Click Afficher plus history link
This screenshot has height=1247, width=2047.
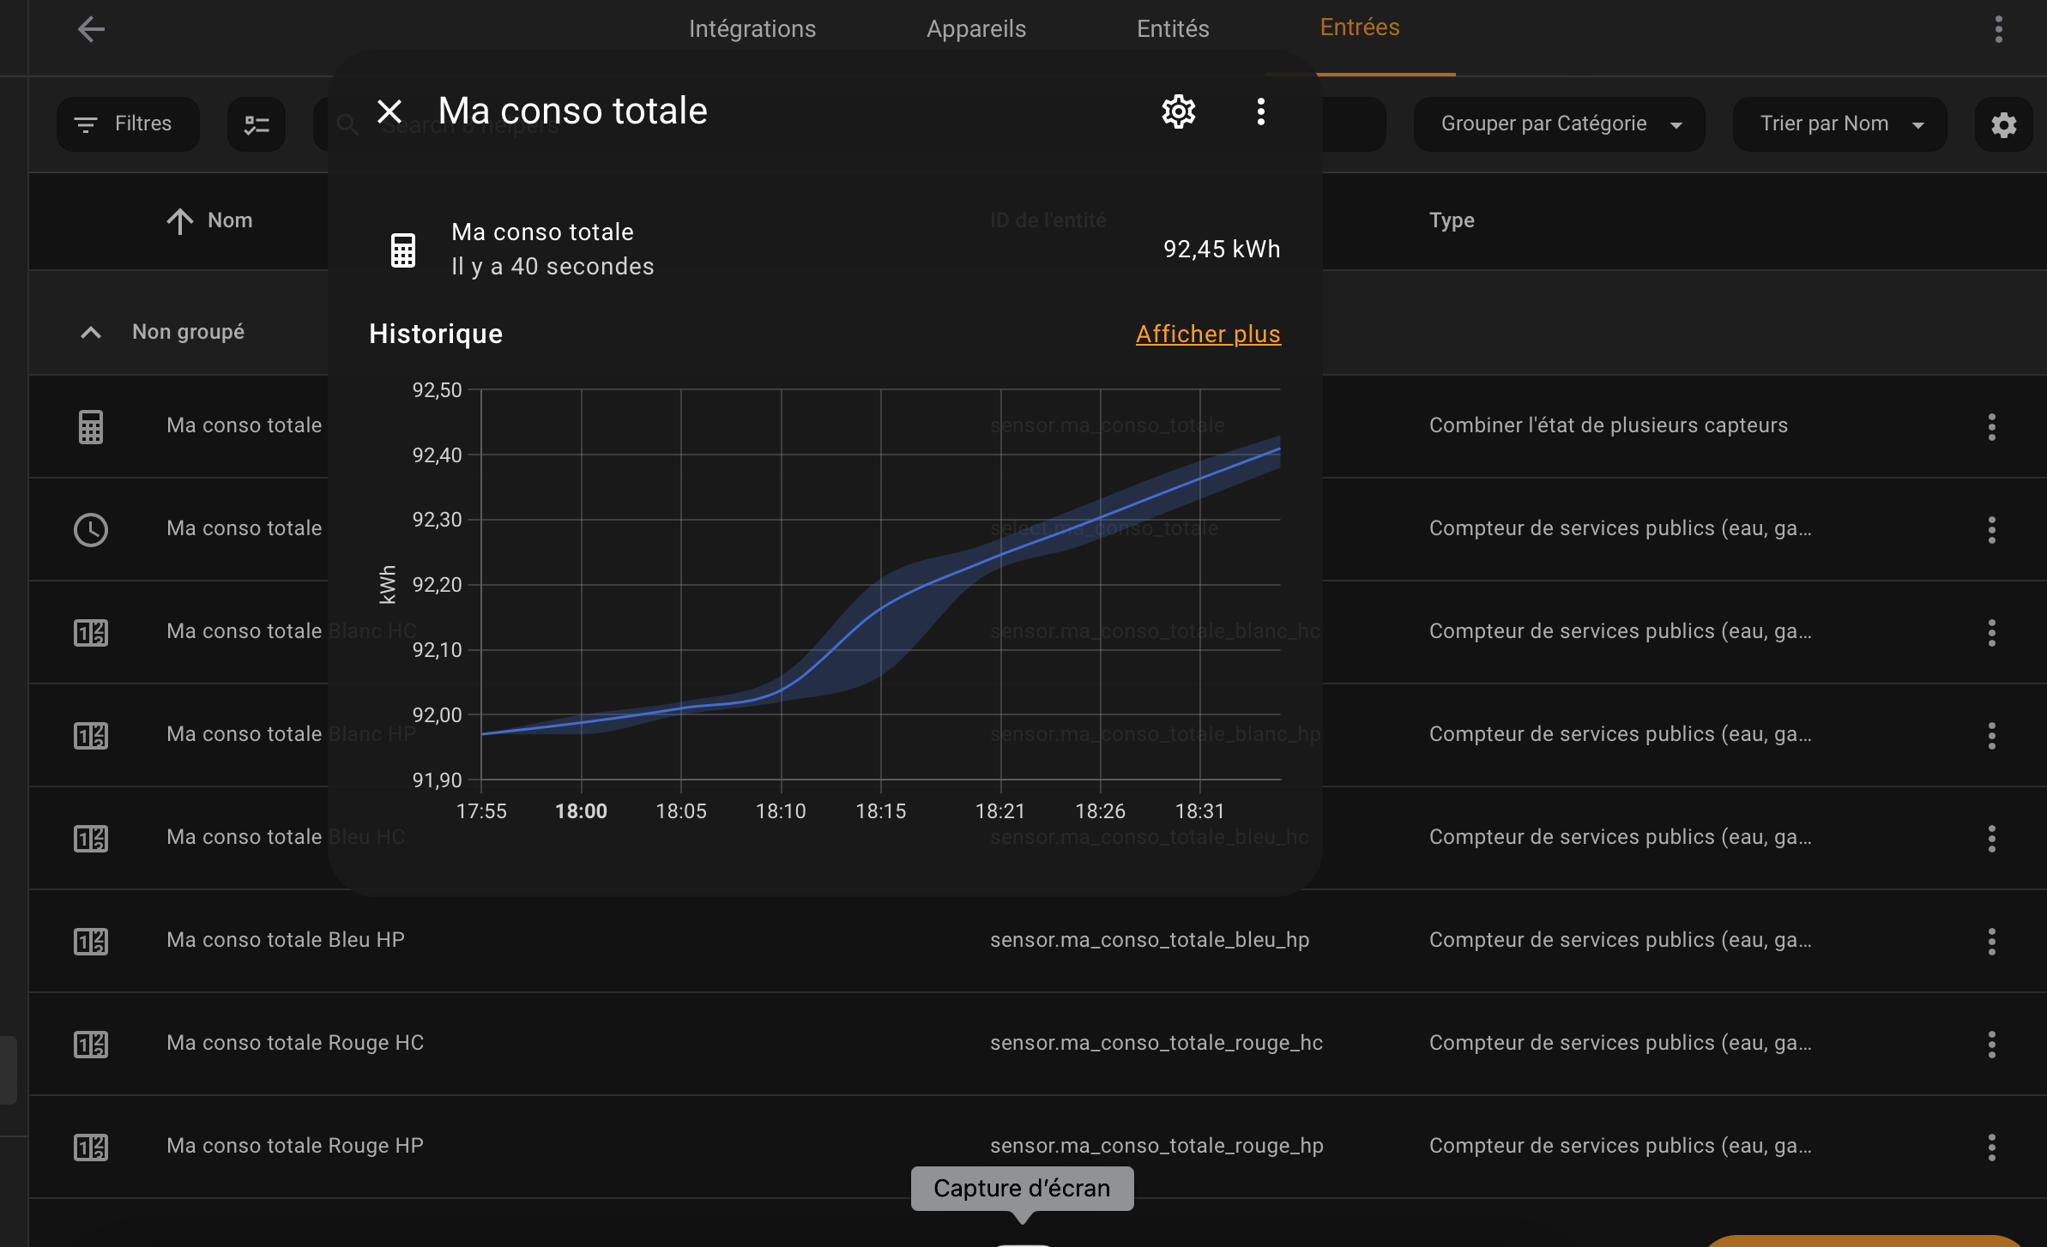coord(1208,334)
